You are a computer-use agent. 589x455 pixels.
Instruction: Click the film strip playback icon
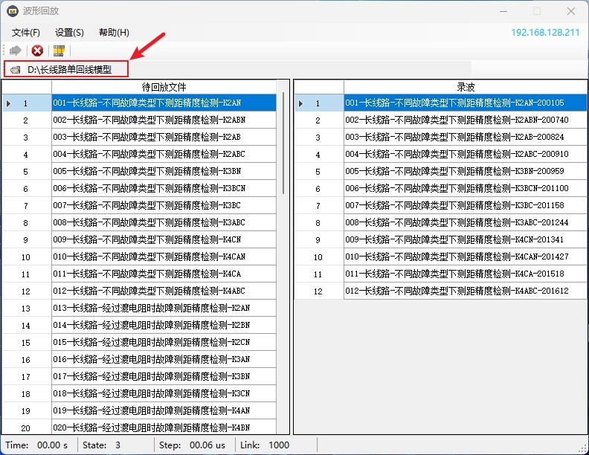click(x=59, y=51)
